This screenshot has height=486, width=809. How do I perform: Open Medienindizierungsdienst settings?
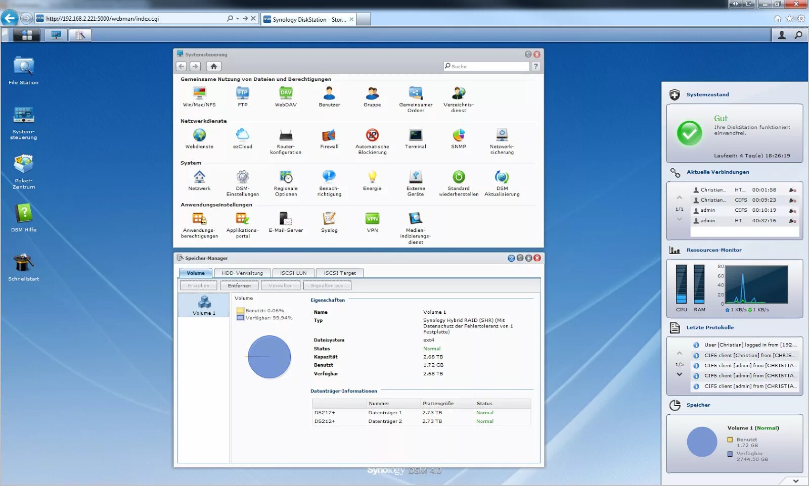click(x=416, y=228)
